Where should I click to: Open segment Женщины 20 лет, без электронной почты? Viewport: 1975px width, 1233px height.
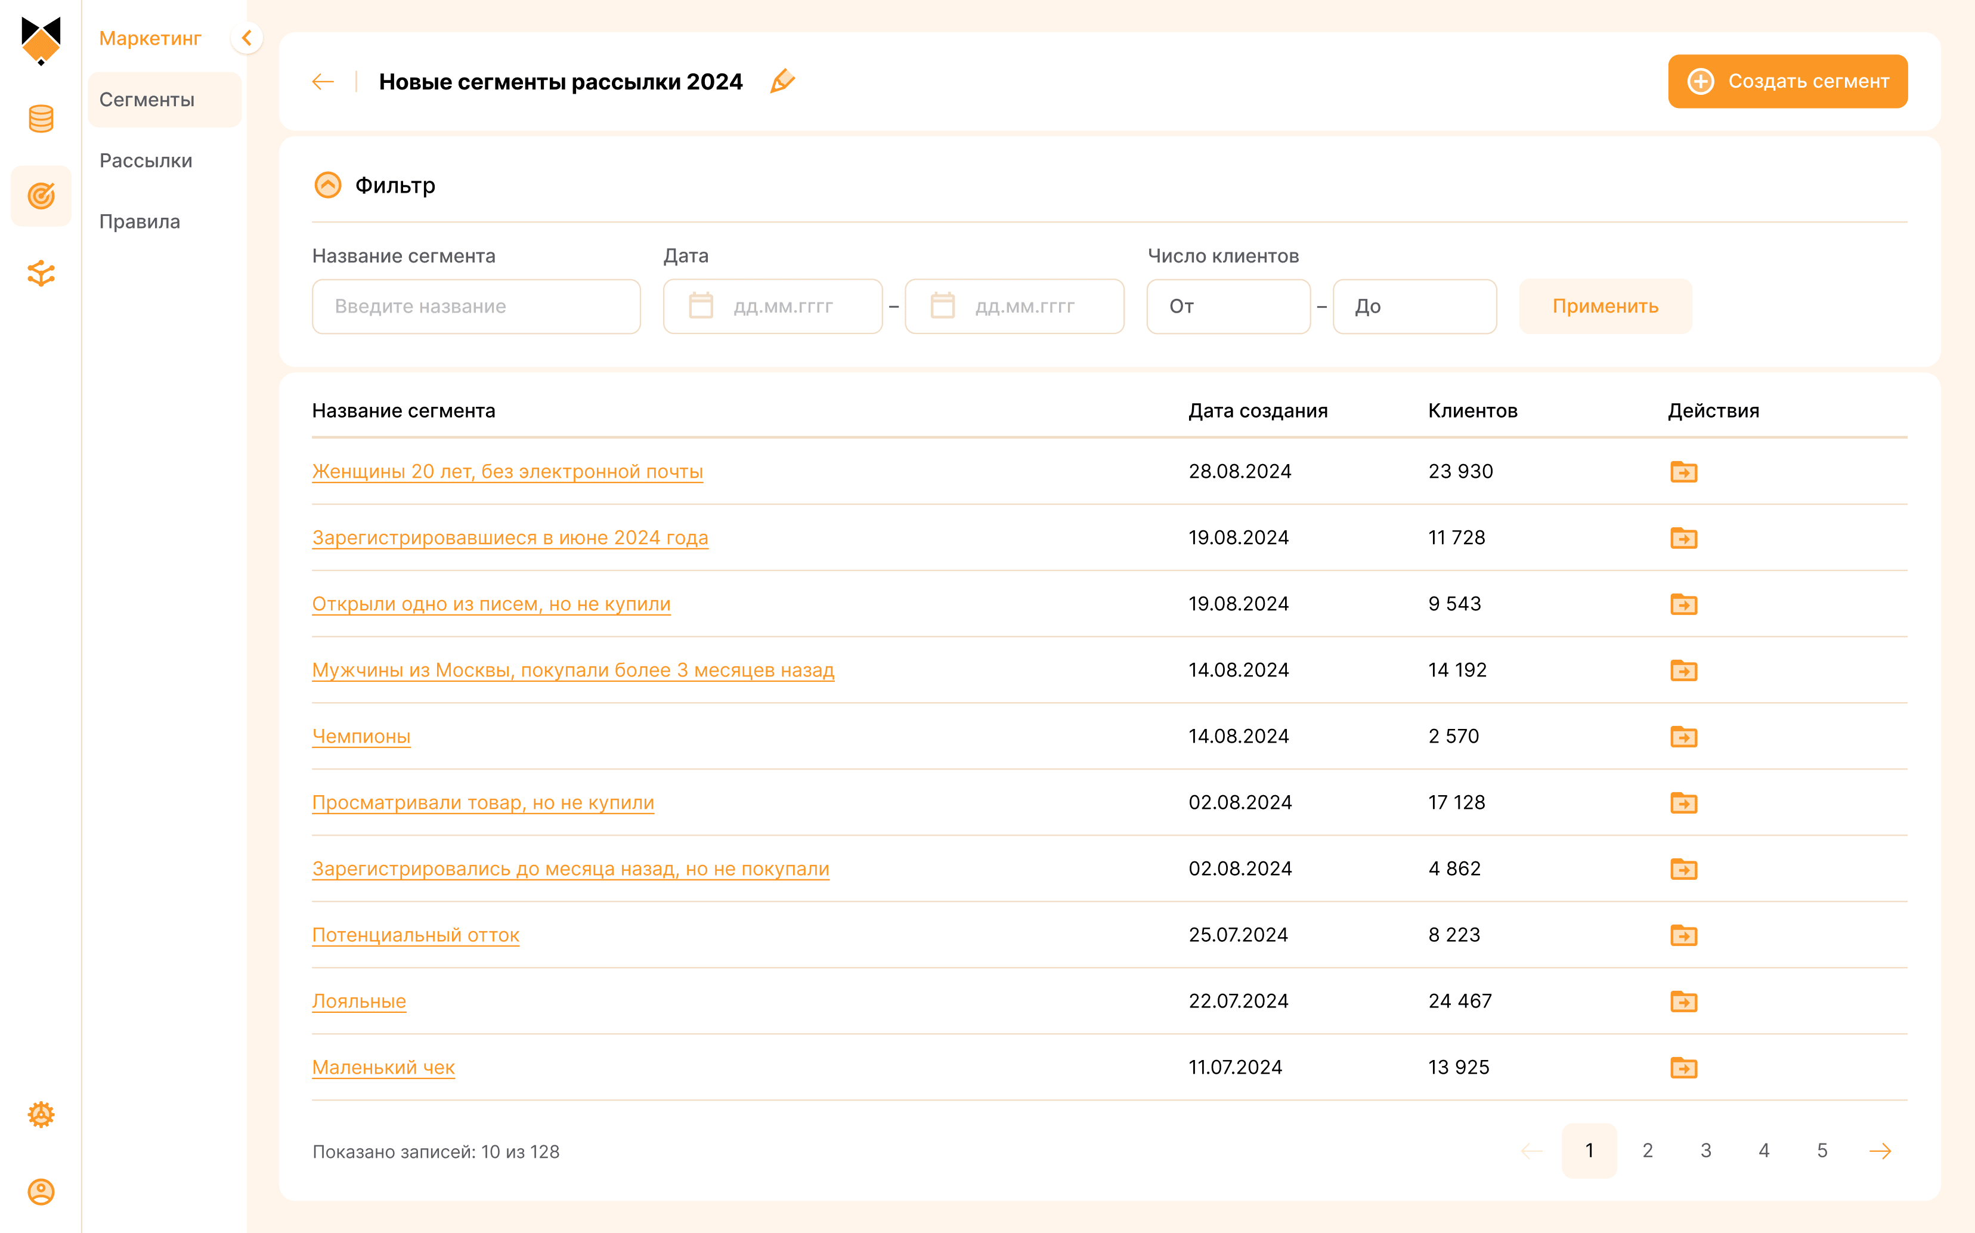507,471
